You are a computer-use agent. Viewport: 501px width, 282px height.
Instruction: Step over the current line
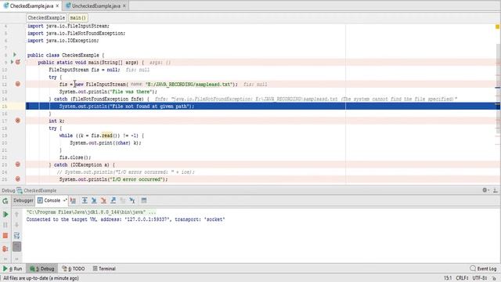(85, 201)
